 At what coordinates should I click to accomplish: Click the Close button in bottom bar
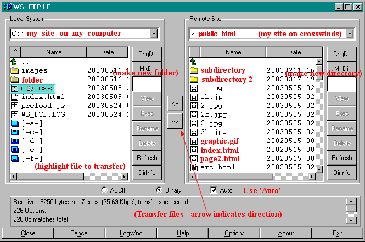coord(28,233)
